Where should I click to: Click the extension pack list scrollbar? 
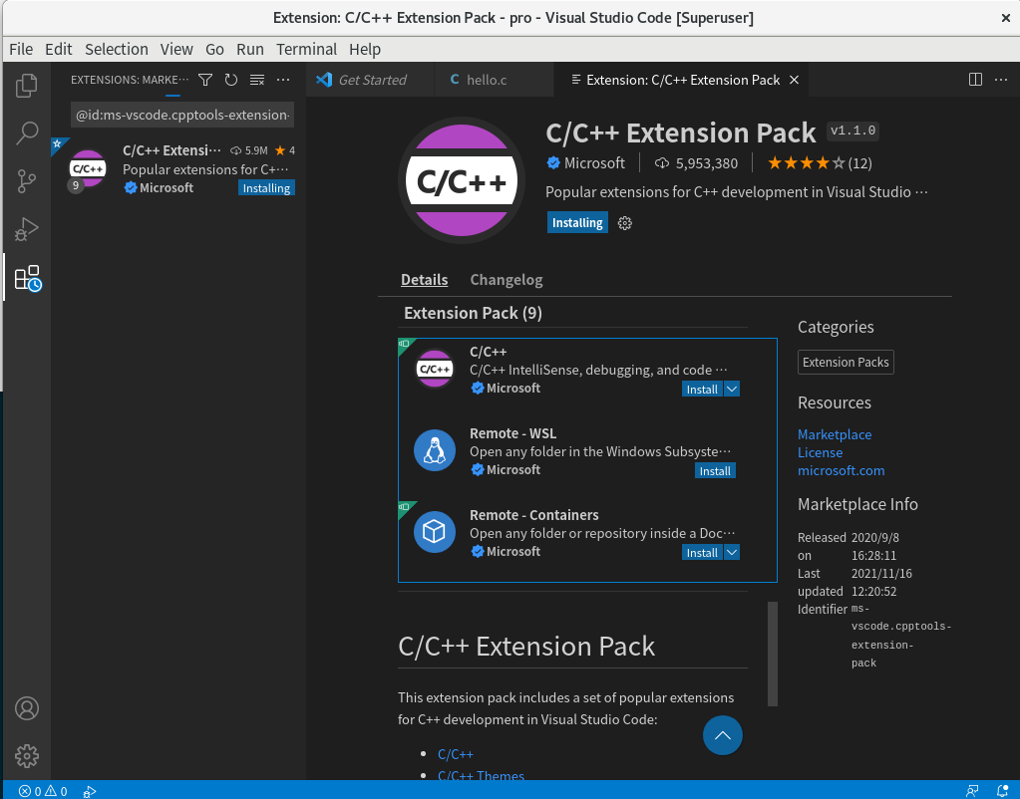[772, 654]
